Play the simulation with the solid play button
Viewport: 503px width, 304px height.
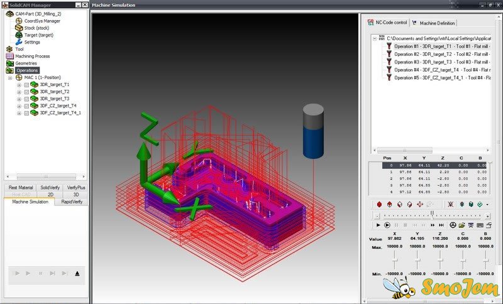(379, 225)
